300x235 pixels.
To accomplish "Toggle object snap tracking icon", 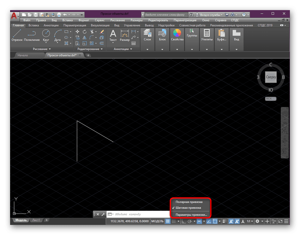I will 209,221.
